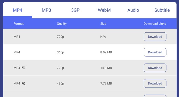Click the Download Links column header

click(x=155, y=23)
